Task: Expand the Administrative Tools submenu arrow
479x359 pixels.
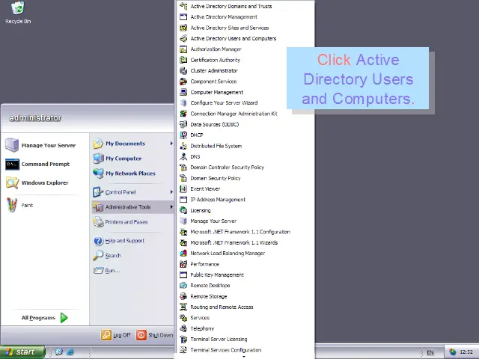Action: click(x=171, y=207)
